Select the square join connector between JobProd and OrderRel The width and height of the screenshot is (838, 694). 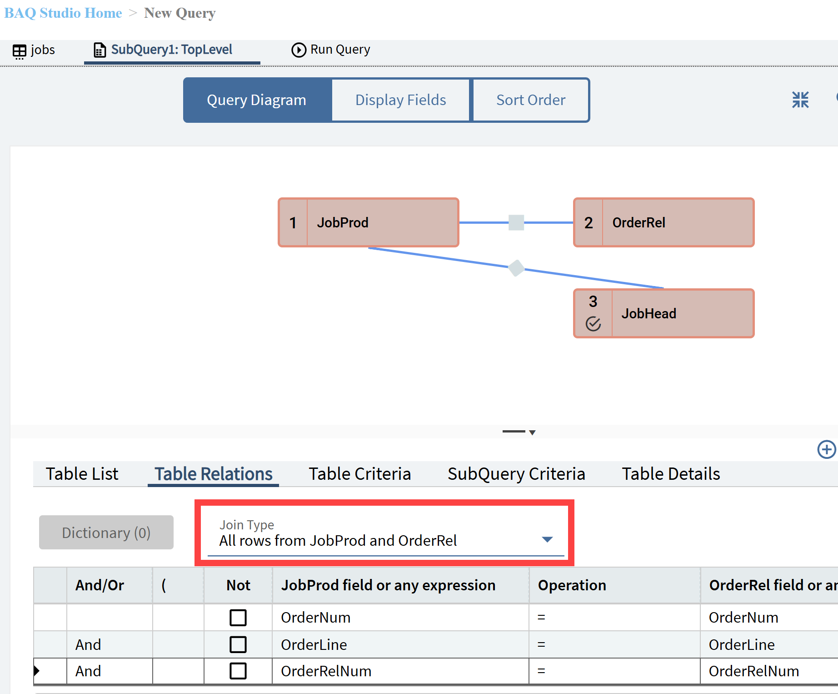516,222
